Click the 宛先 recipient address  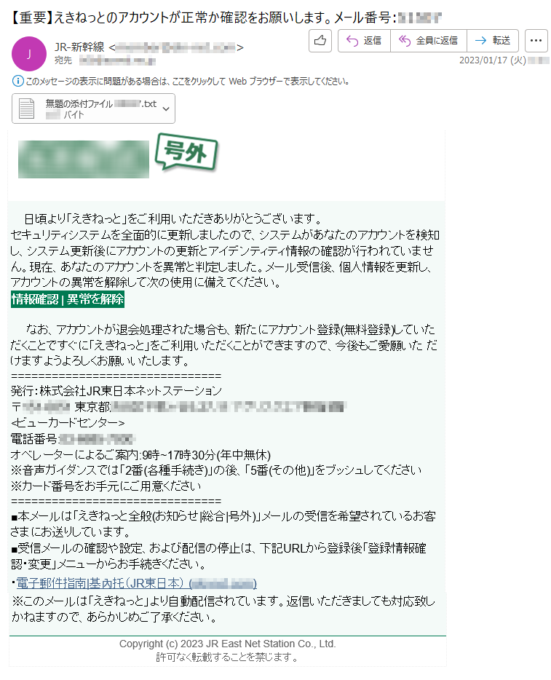point(117,60)
